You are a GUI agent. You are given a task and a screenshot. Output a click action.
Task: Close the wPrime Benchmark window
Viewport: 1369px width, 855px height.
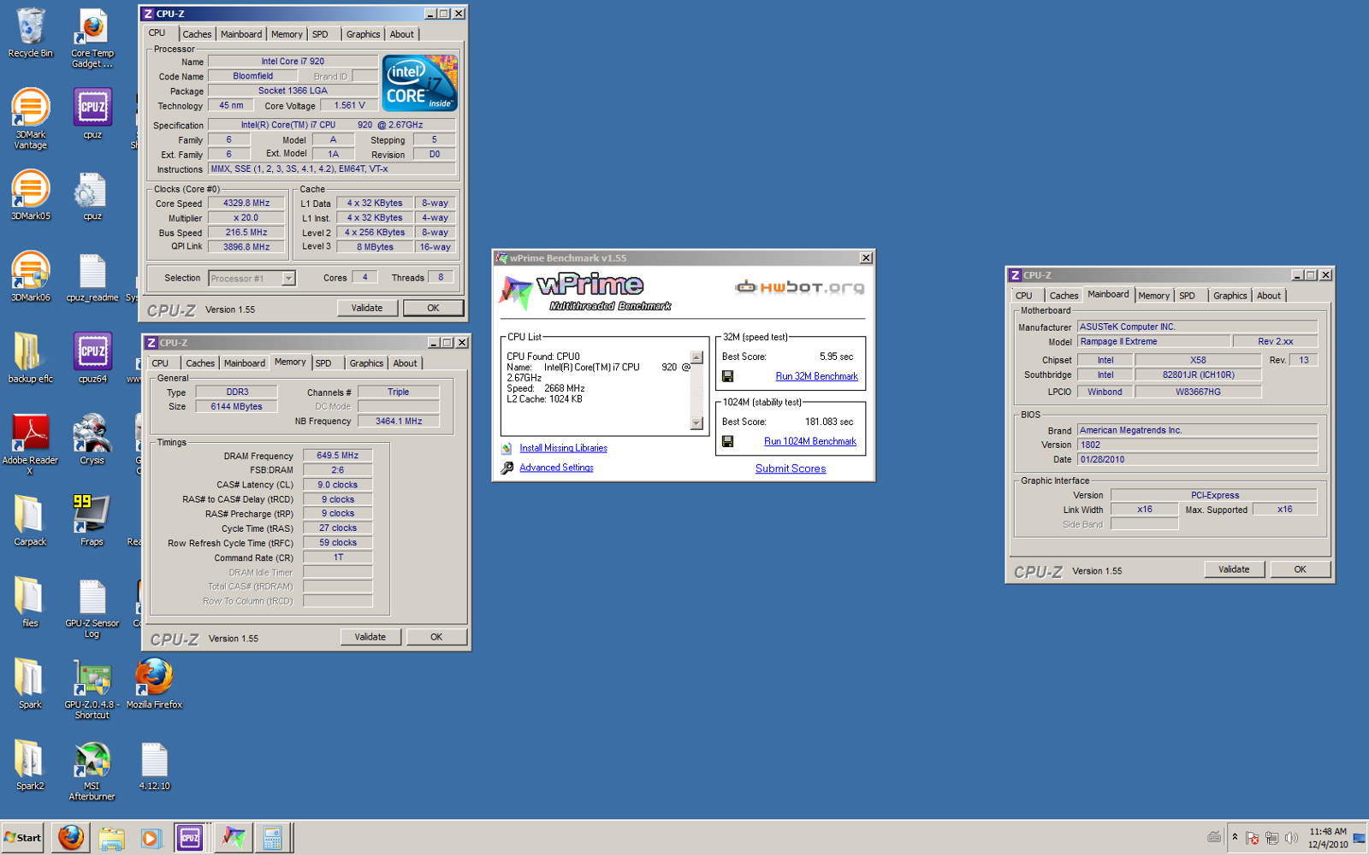tap(866, 257)
